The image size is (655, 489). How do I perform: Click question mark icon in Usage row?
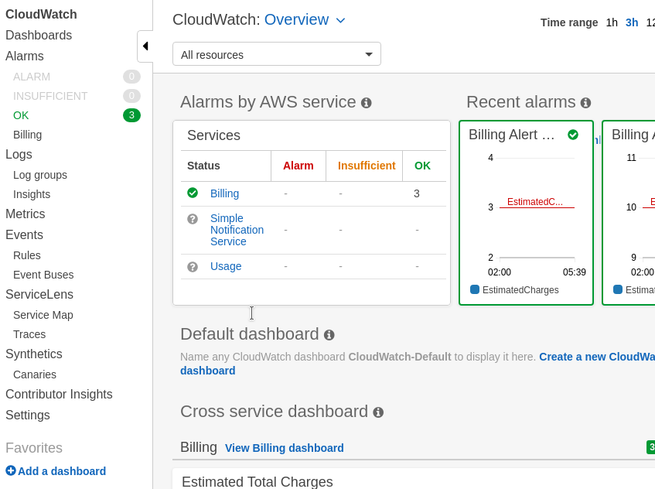coord(193,267)
